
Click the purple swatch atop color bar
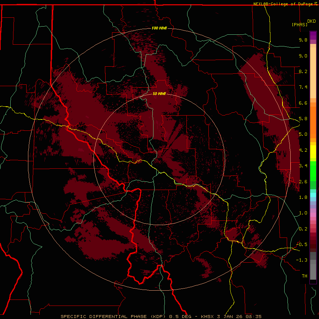coord(313,35)
